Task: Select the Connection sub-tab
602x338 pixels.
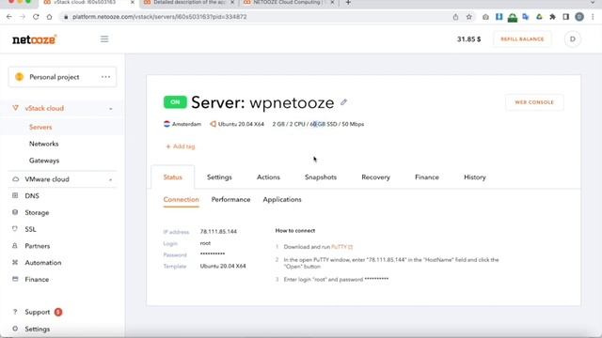Action: click(x=182, y=199)
